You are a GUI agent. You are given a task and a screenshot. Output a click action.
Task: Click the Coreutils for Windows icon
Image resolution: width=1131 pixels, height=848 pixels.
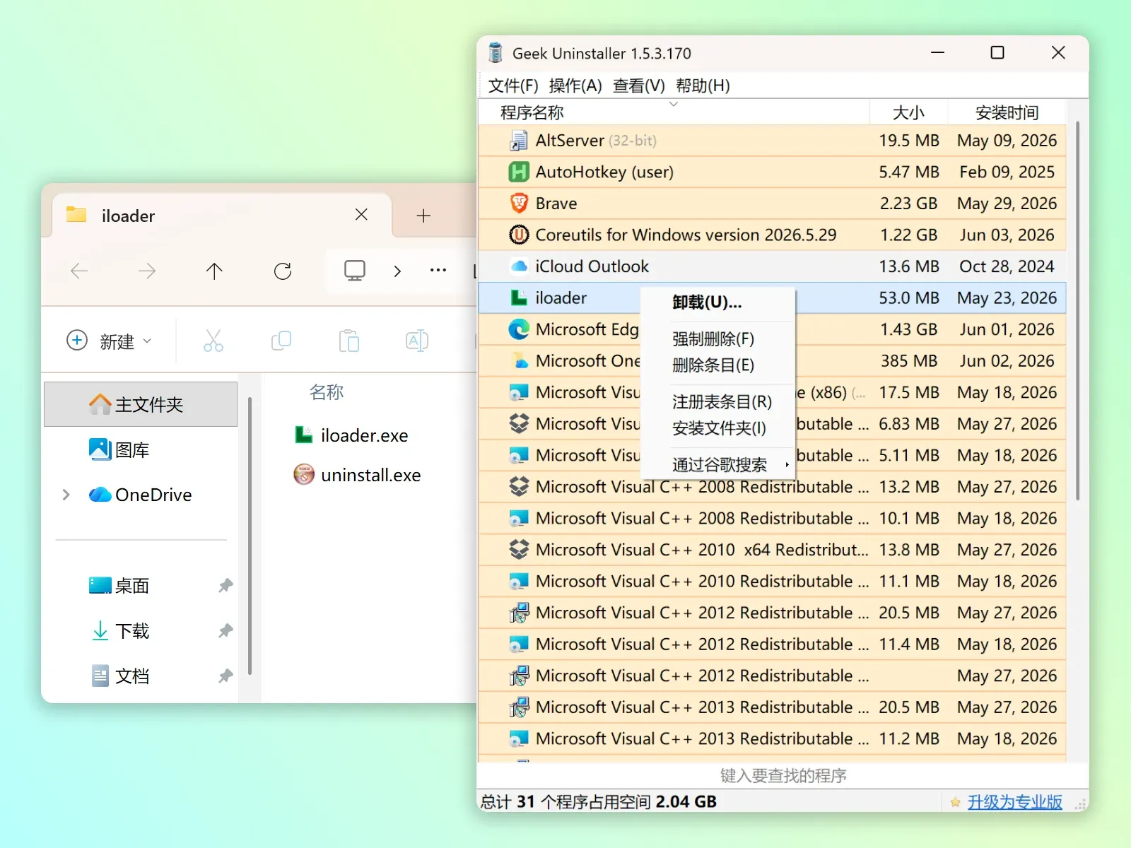click(519, 235)
